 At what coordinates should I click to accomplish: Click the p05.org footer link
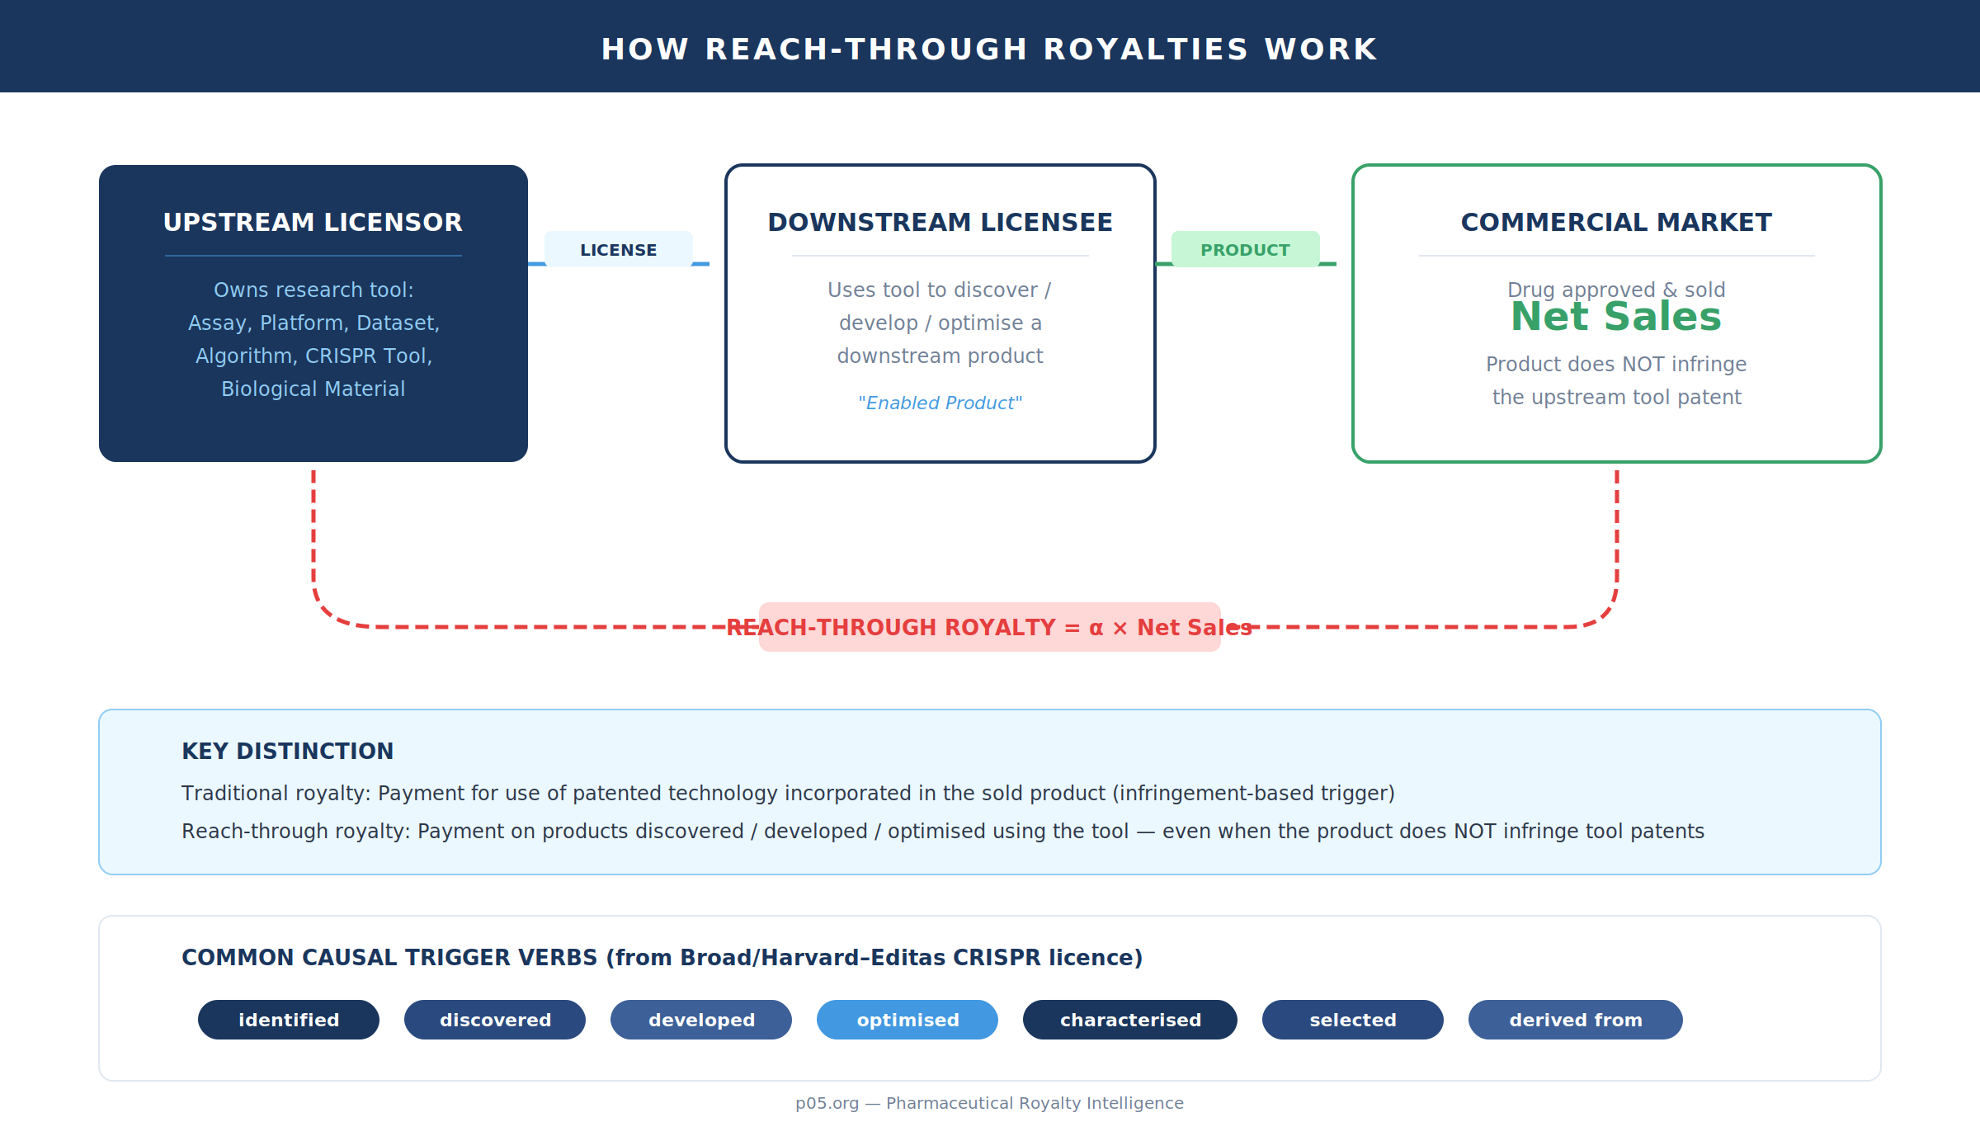[x=989, y=1103]
